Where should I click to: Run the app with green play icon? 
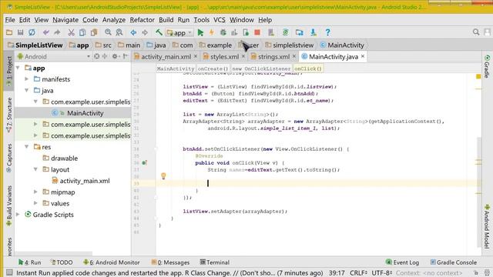click(200, 32)
